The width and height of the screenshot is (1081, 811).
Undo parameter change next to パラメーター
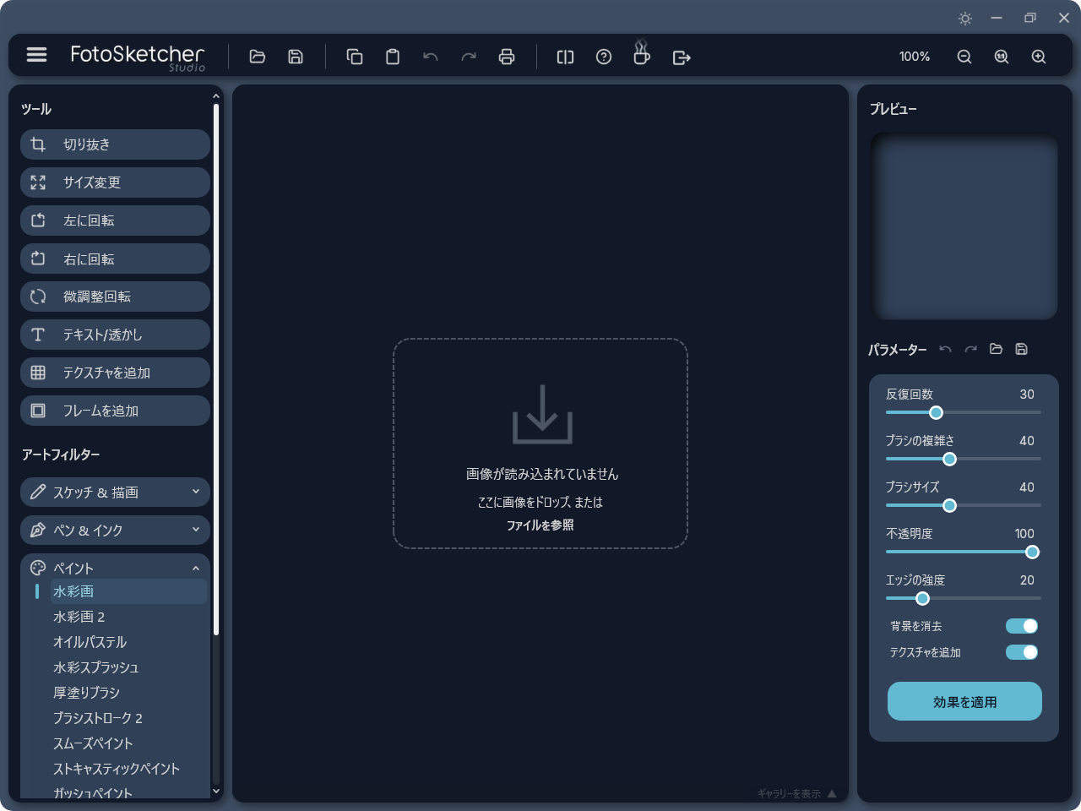click(945, 349)
